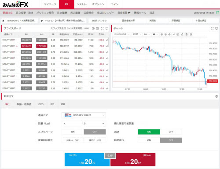Select the OCO order tab
Screen dimensions: 220x169
(x=41, y=104)
